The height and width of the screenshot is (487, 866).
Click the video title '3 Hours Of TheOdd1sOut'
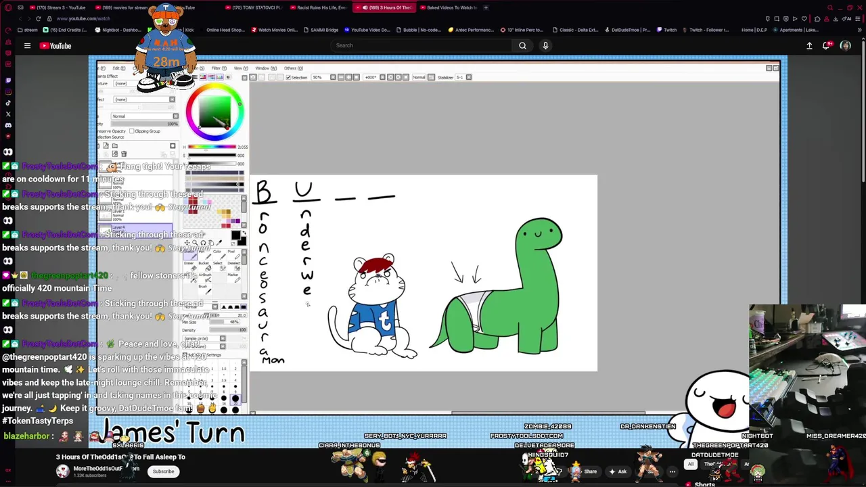(x=120, y=457)
